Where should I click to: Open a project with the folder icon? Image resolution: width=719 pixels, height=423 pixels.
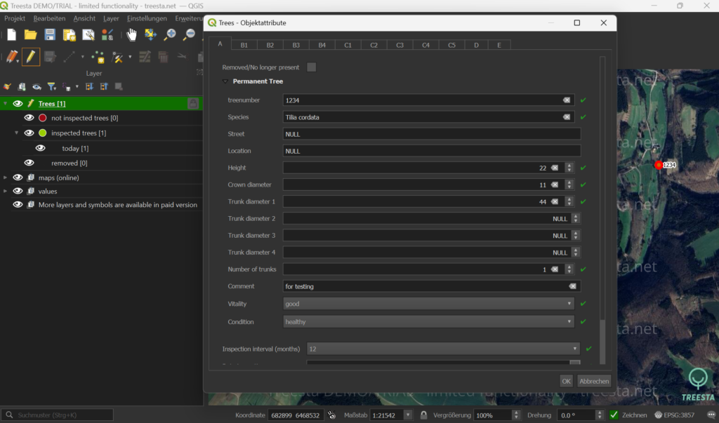[30, 34]
